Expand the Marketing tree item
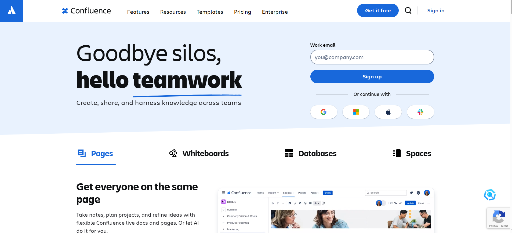 [x=223, y=229]
